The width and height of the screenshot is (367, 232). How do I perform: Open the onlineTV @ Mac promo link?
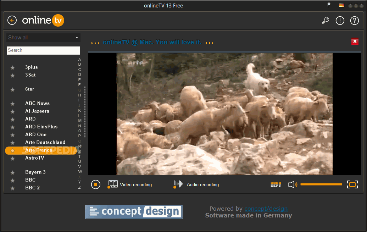tap(152, 42)
